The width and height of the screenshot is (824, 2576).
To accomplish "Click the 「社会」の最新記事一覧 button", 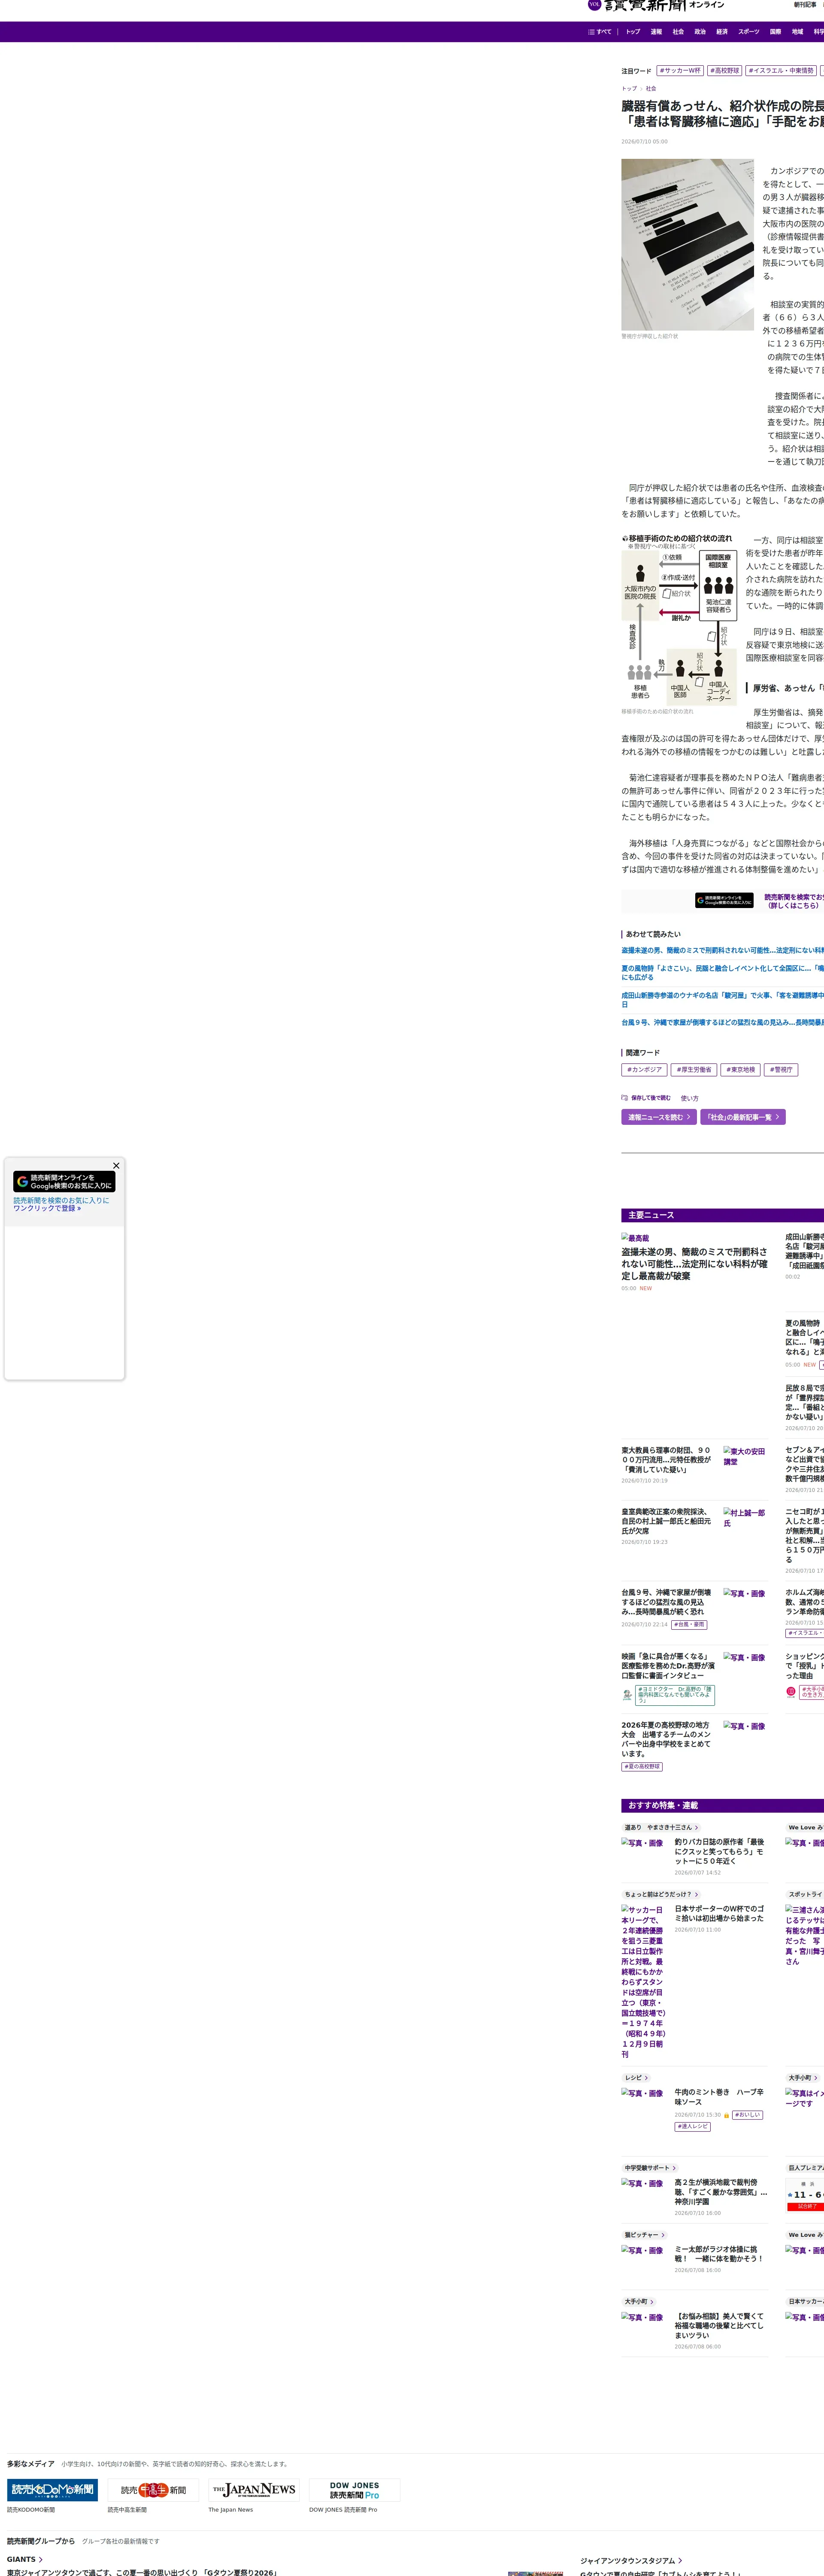I will [x=742, y=1117].
